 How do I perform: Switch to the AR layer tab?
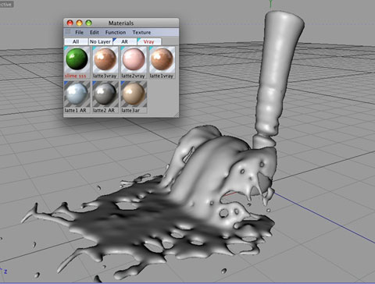point(124,41)
